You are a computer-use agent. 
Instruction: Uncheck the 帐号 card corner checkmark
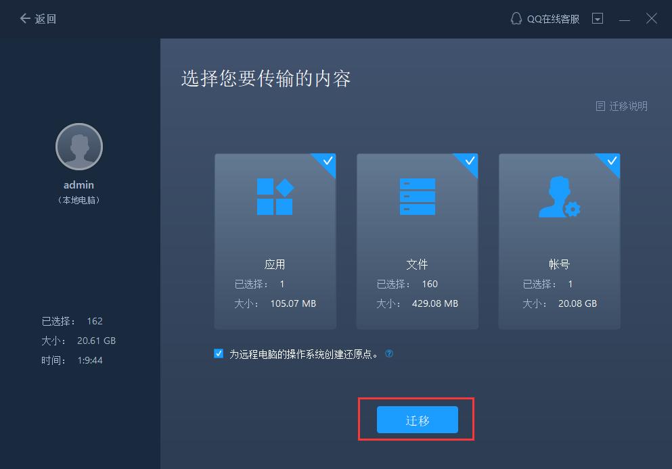(611, 162)
